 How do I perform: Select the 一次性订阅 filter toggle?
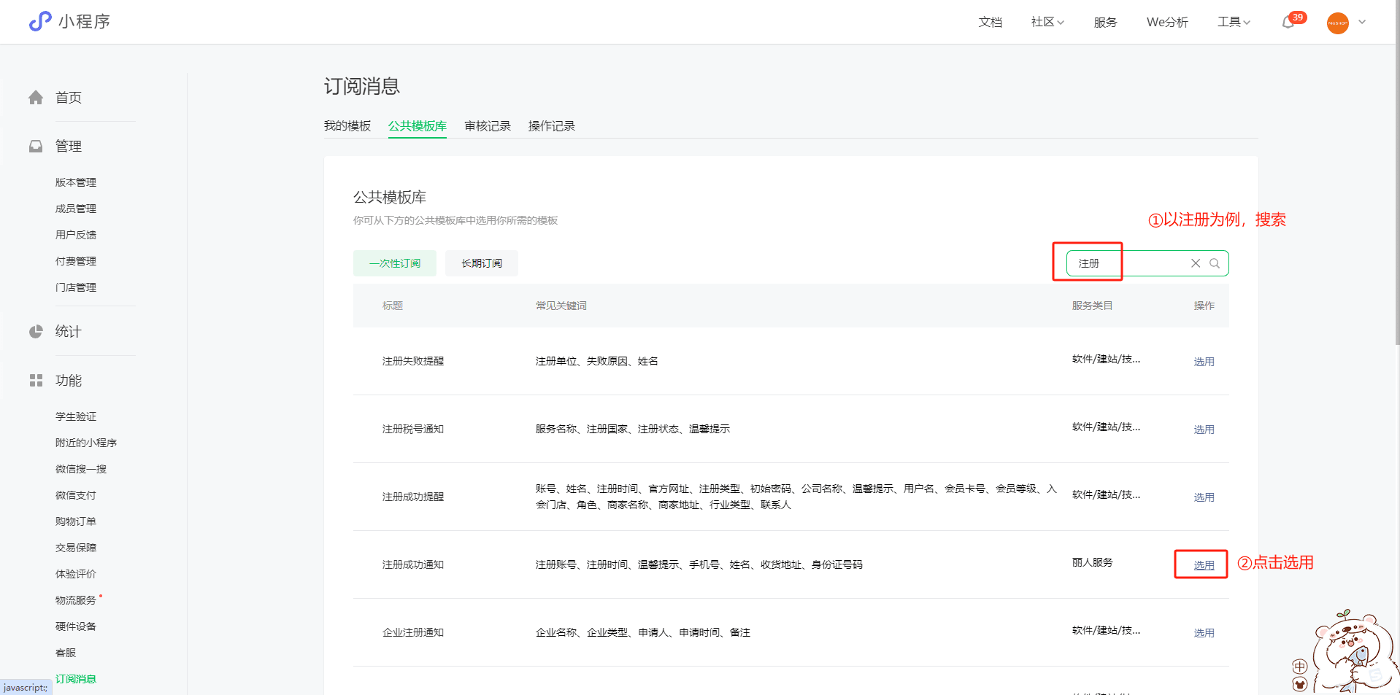click(x=394, y=263)
